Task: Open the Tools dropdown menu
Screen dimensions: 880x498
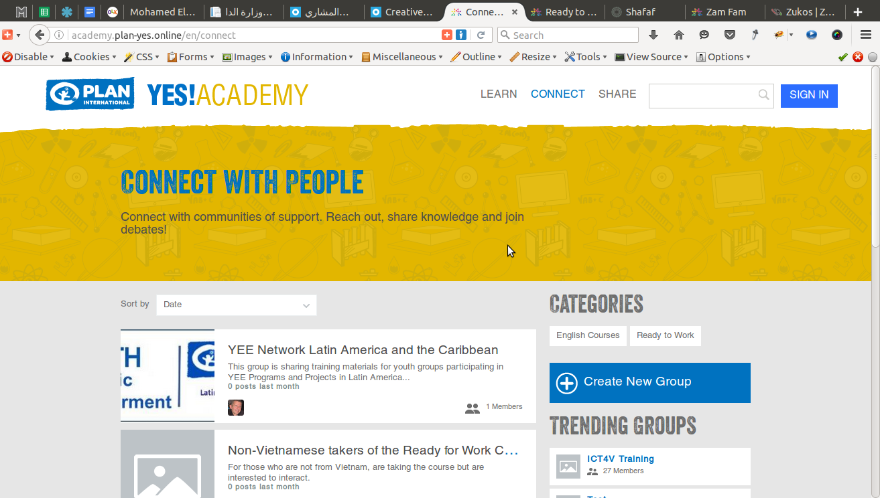Action: tap(586, 57)
